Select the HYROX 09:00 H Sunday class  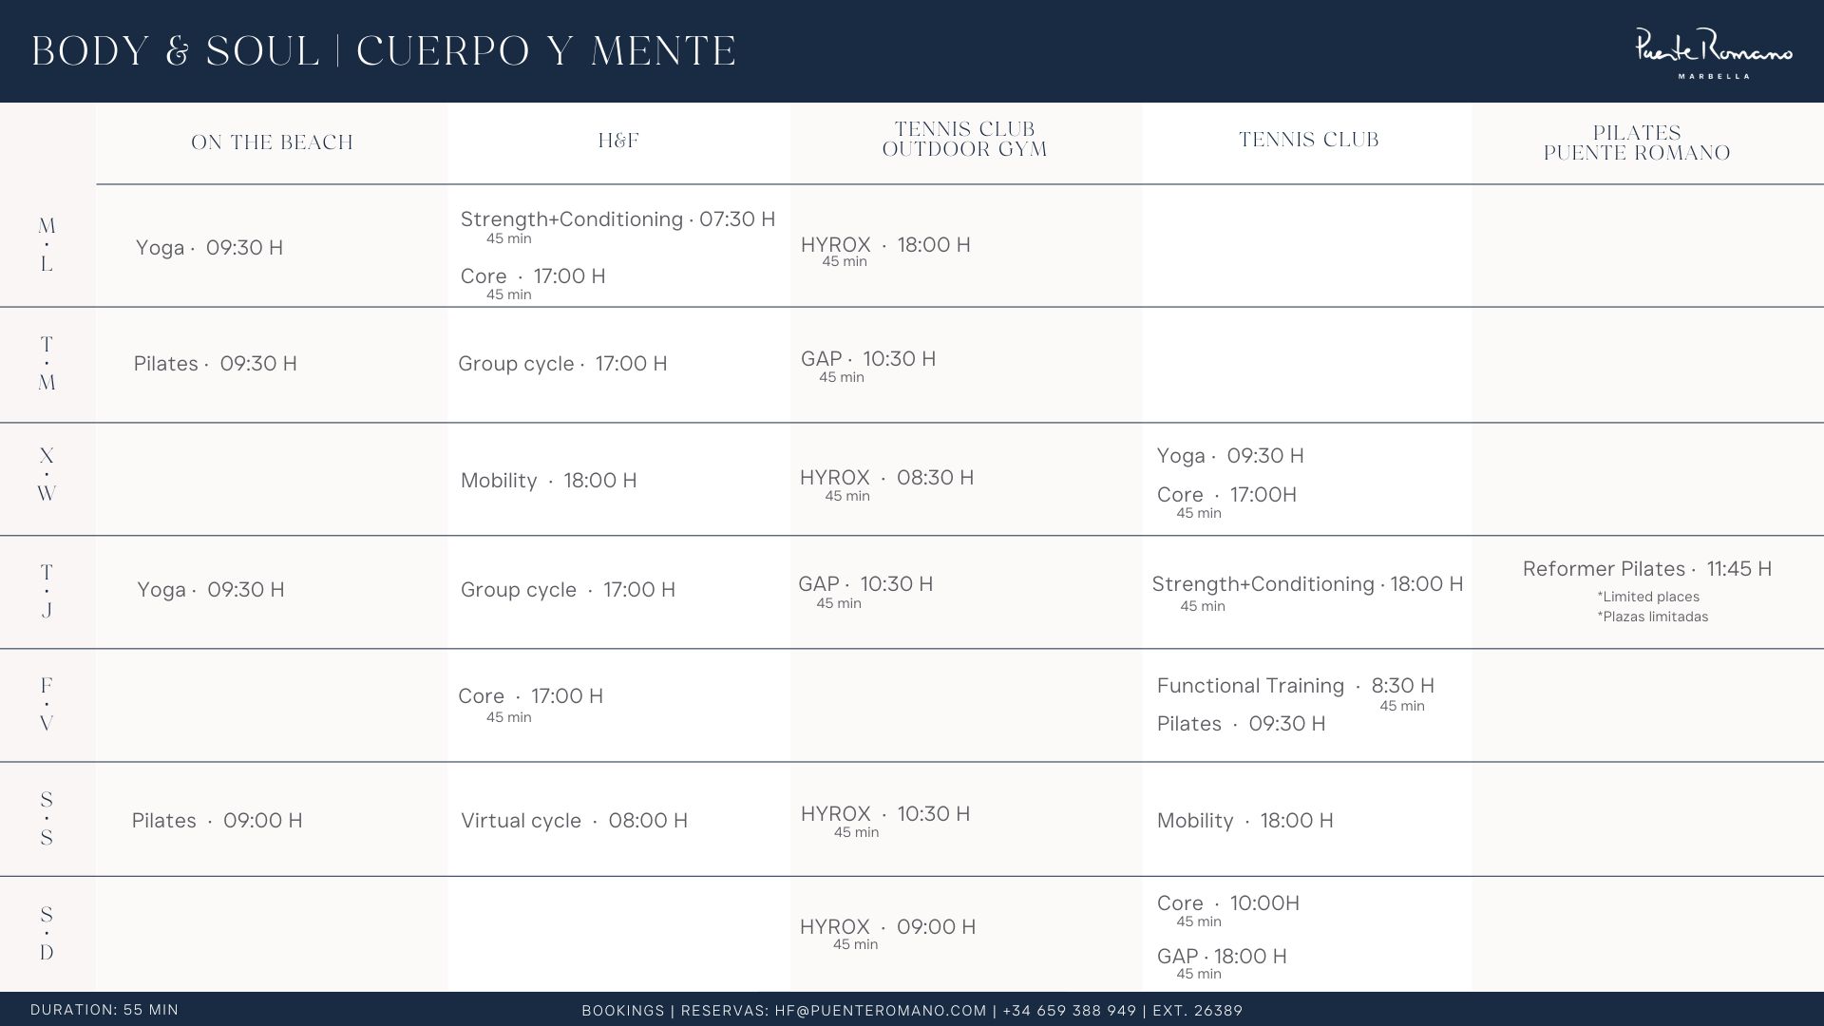(887, 927)
